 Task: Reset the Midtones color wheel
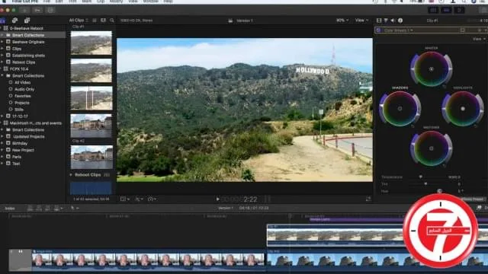444,166
